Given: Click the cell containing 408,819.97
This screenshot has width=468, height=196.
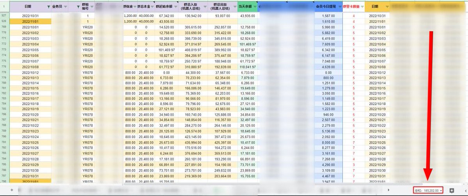Looking at the screenshot, I should [x=192, y=50].
